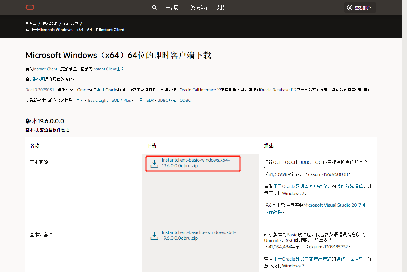The height and width of the screenshot is (272, 407).
Task: Click the 版本19.6.0.0.0 heading
Action: (45, 121)
